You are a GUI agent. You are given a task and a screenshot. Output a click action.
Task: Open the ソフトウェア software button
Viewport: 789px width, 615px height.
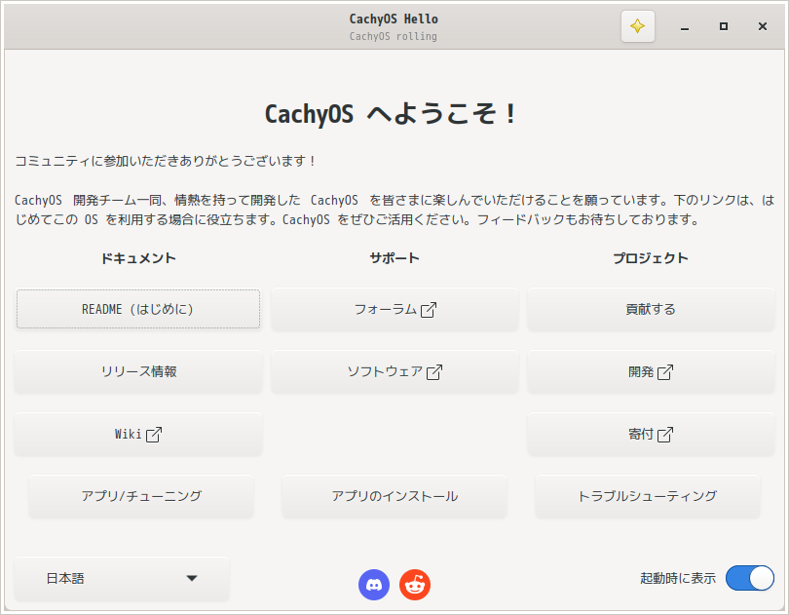[x=394, y=371]
